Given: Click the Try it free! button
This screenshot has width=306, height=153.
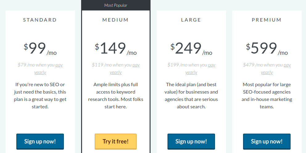Looking at the screenshot, I should pos(116,142).
